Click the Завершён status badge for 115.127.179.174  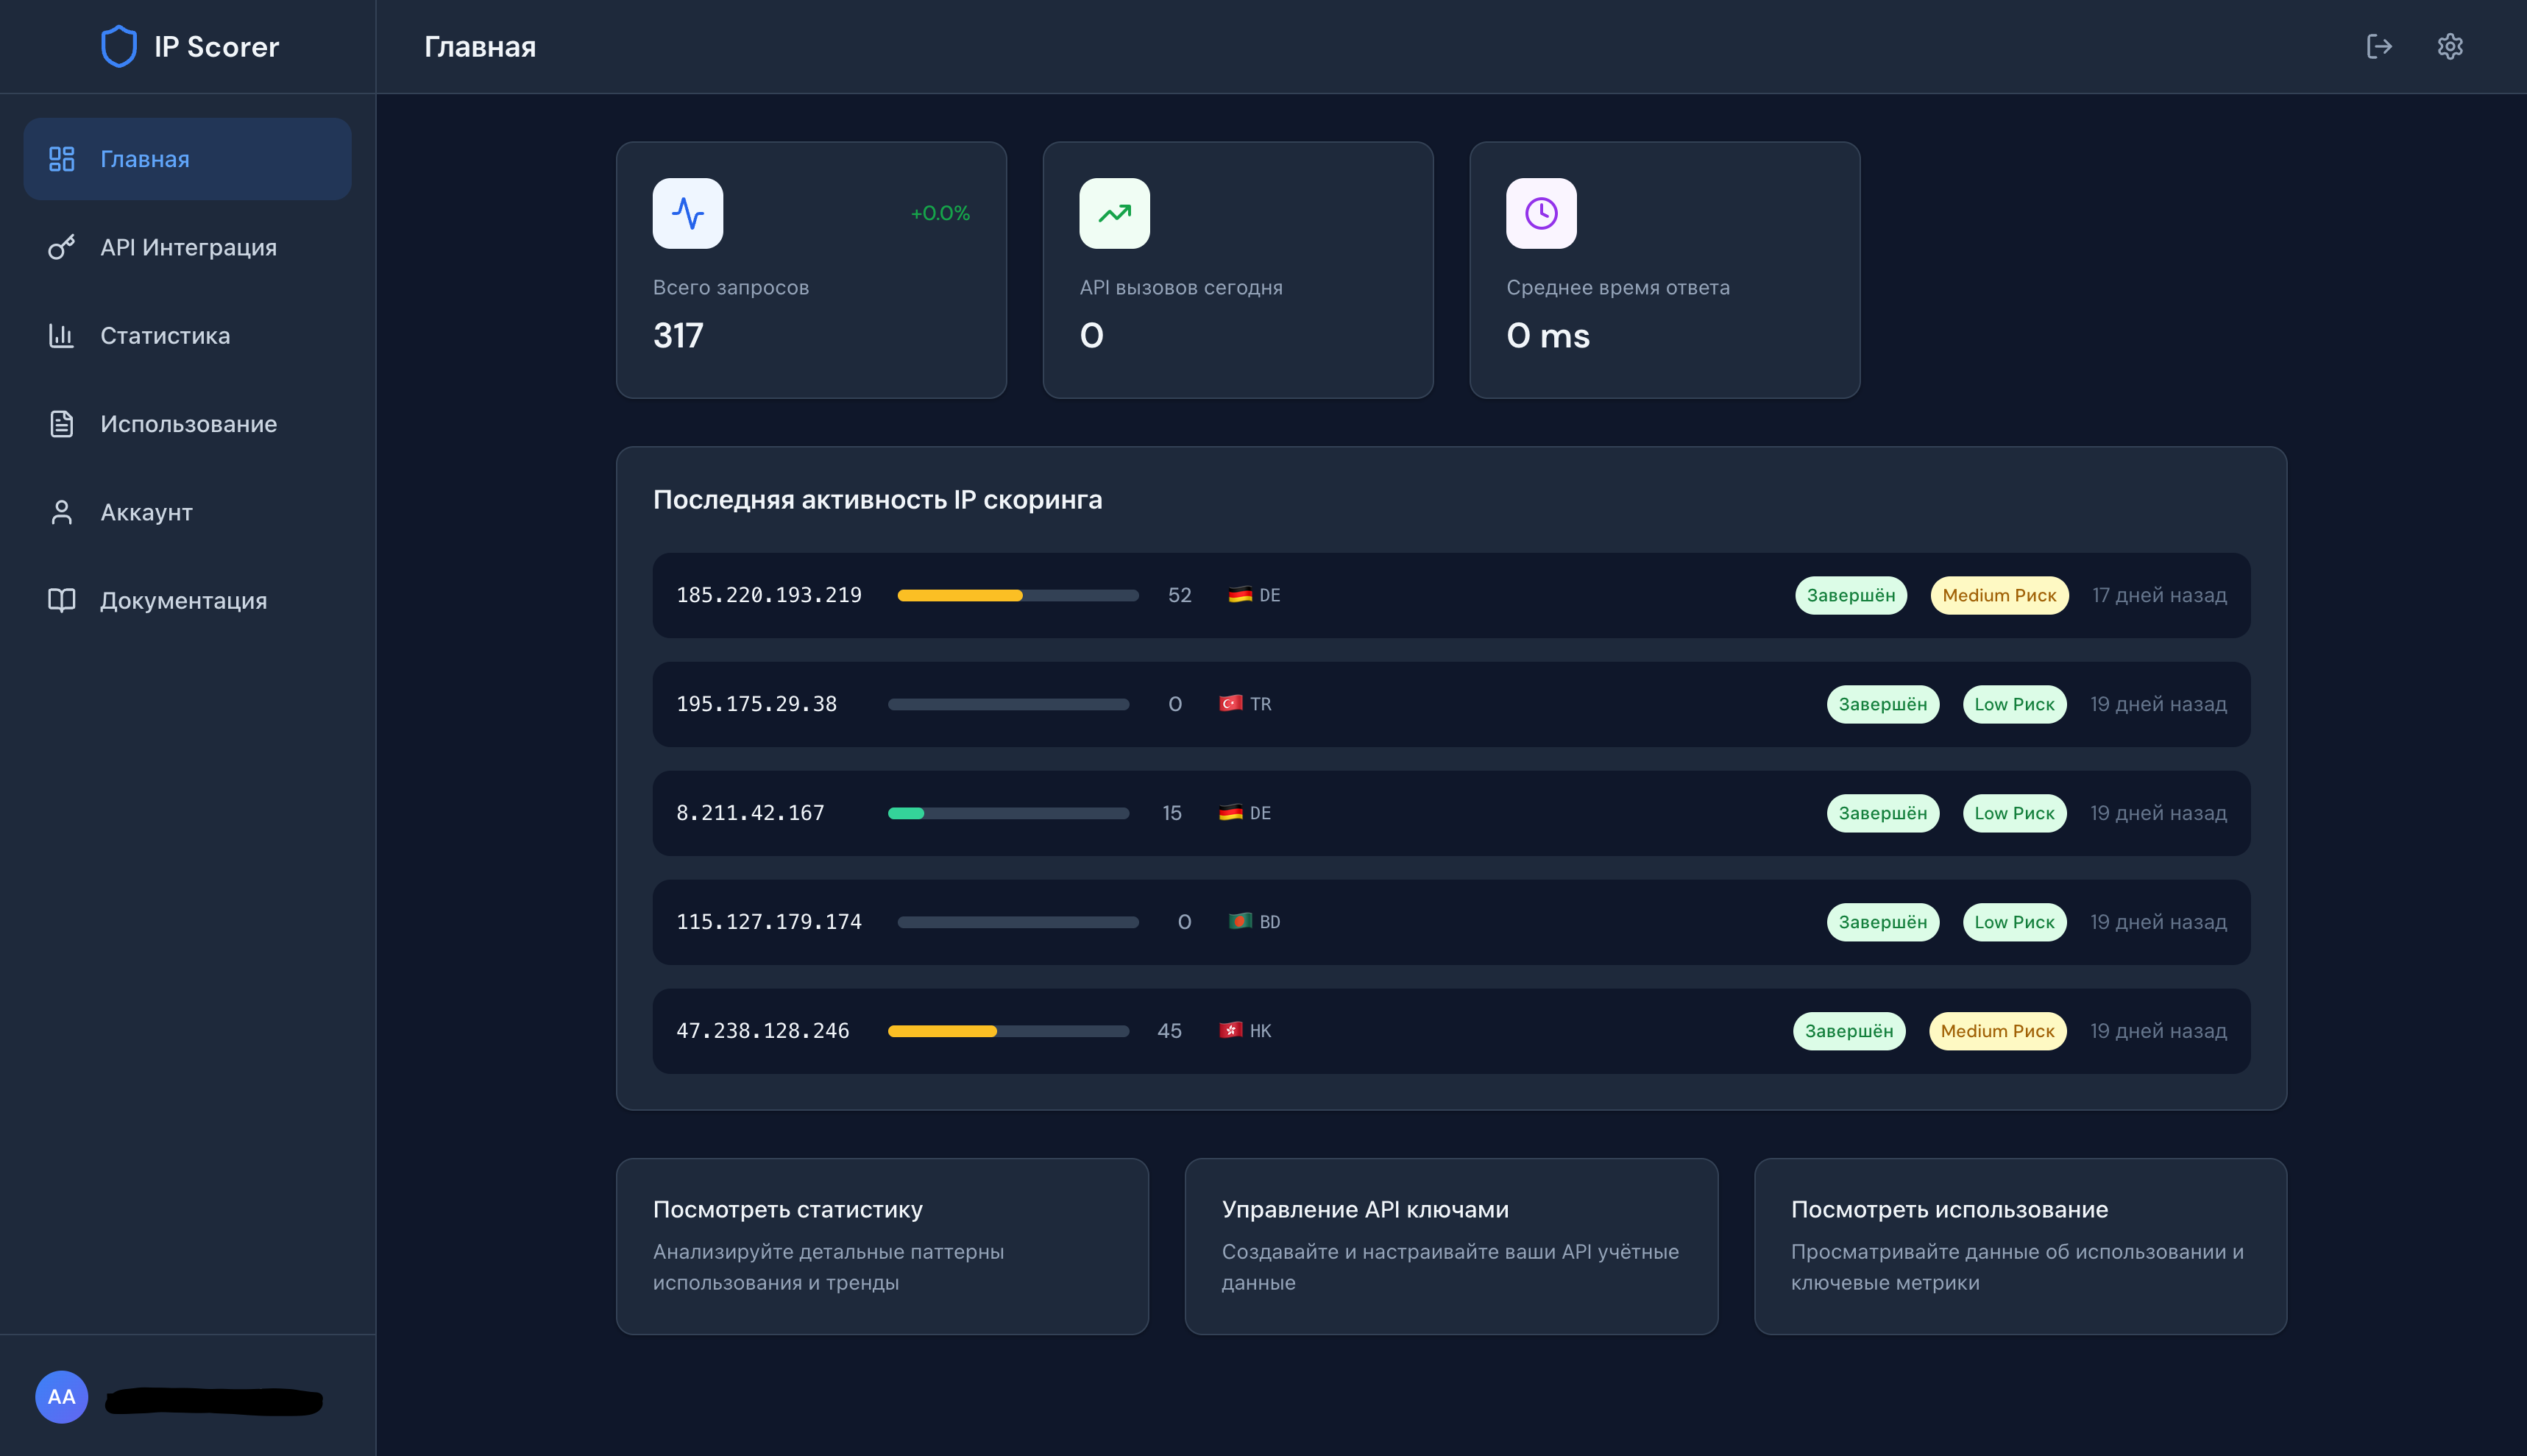[1883, 922]
